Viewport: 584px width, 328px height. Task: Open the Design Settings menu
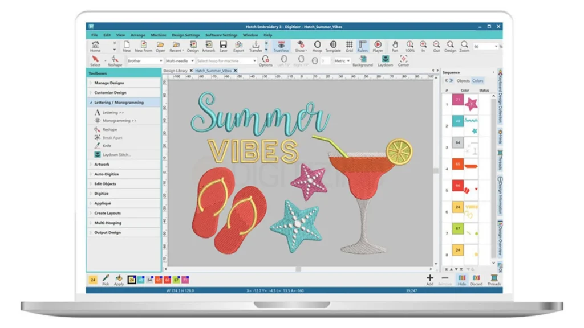point(185,35)
